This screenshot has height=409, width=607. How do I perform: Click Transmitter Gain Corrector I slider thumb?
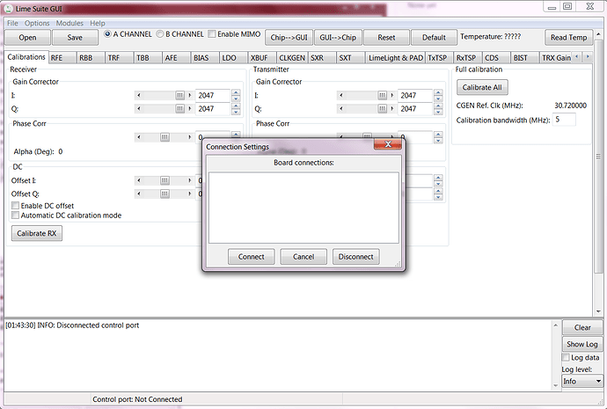[382, 95]
